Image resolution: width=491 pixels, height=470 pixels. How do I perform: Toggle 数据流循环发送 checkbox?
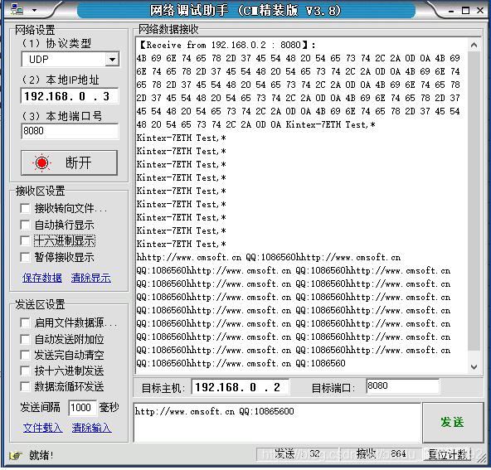tap(25, 387)
